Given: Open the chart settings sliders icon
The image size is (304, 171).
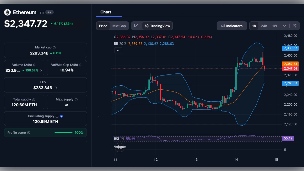Looking at the screenshot, I should pos(295,26).
